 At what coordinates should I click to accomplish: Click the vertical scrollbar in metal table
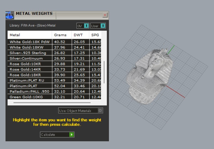[104, 72]
